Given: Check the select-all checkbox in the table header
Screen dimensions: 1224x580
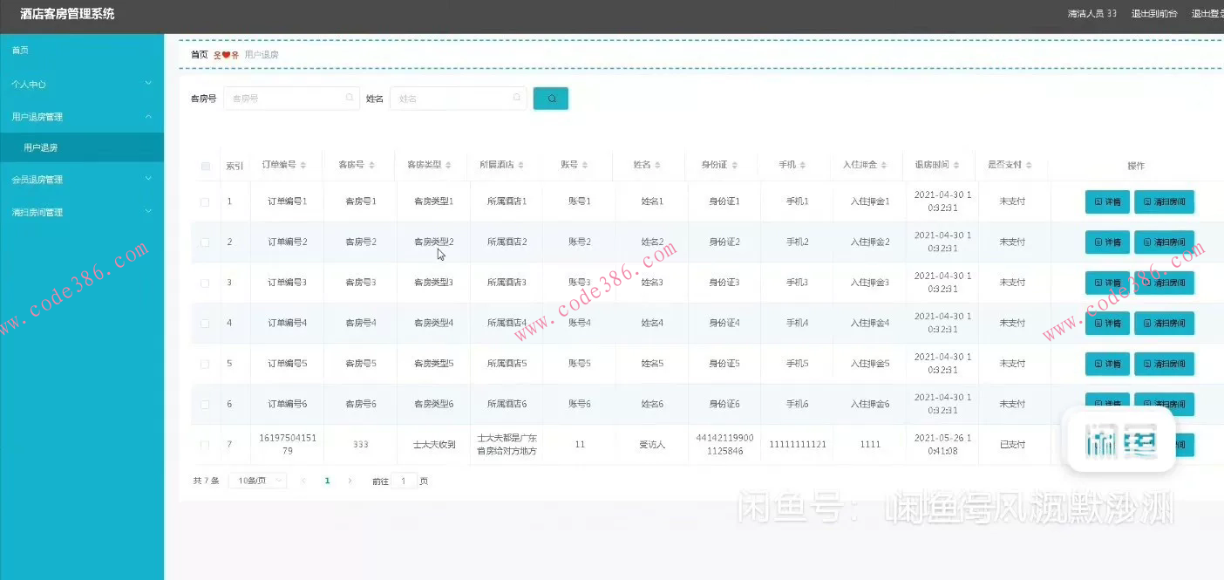Looking at the screenshot, I should coord(206,165).
